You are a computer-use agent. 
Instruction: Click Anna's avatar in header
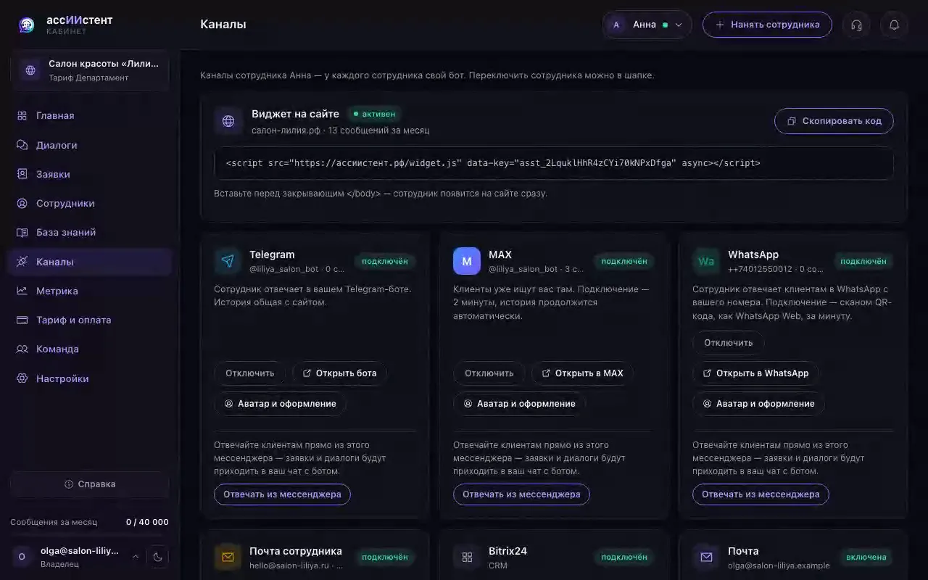point(617,25)
